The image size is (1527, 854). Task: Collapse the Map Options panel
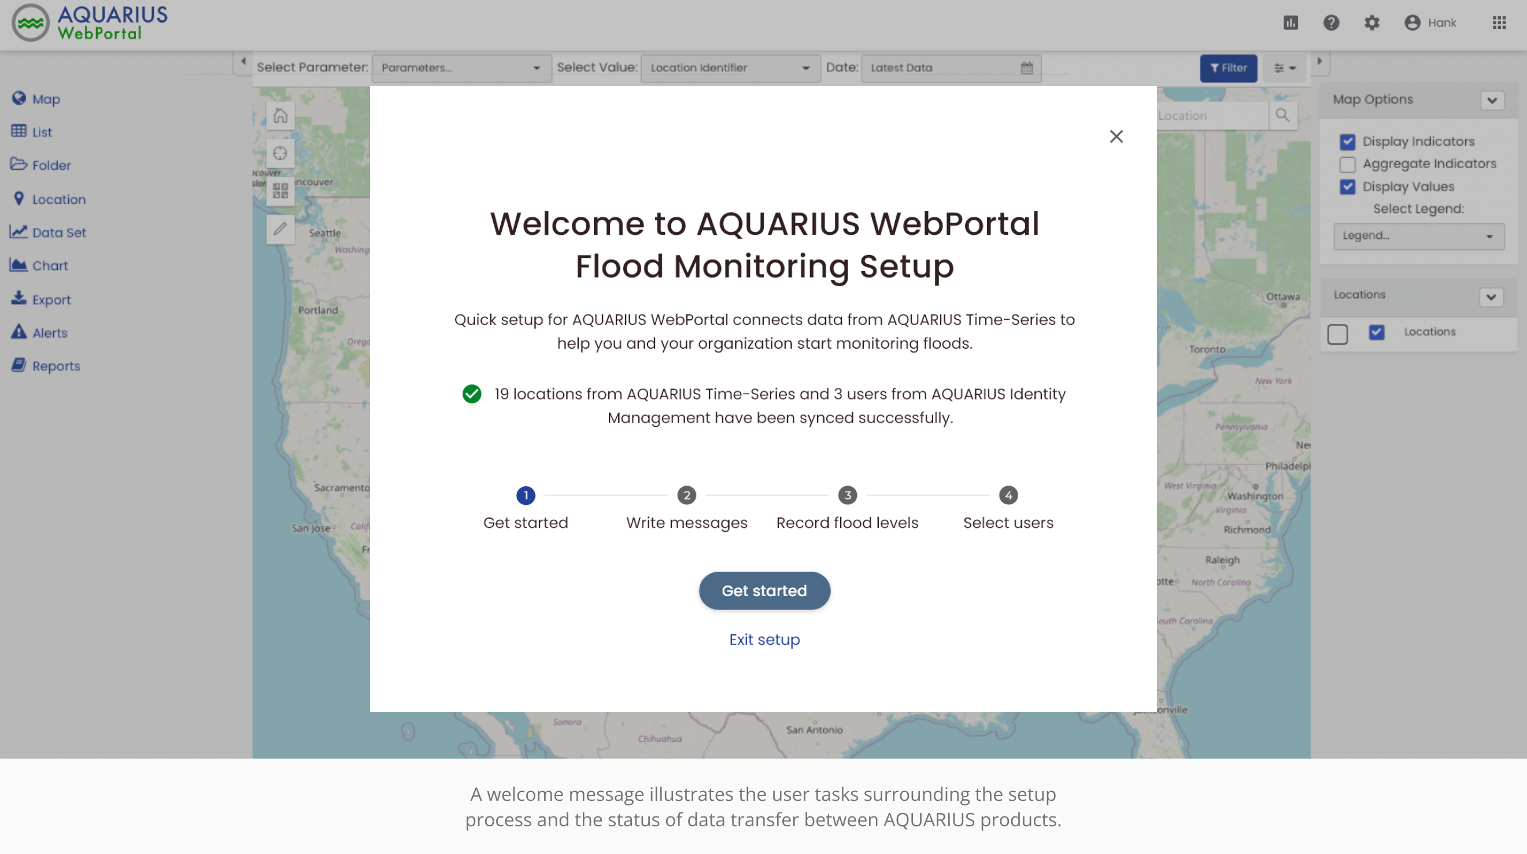(x=1491, y=100)
